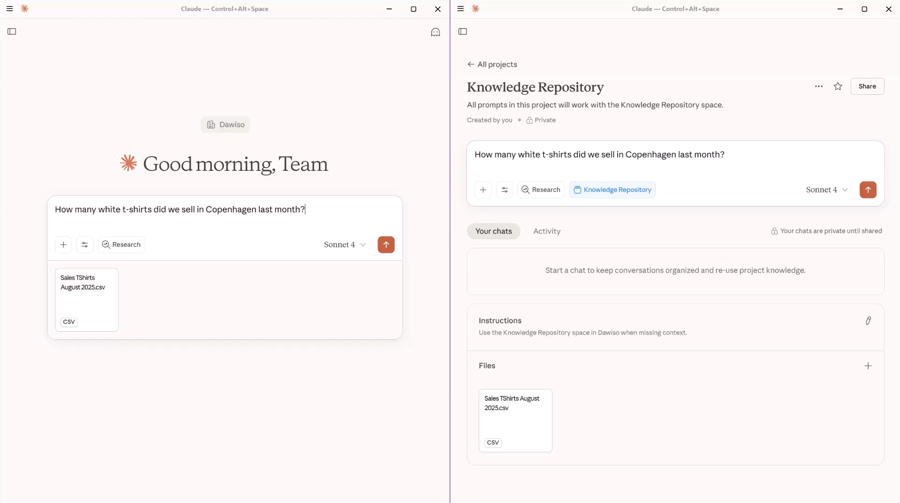The width and height of the screenshot is (900, 503).
Task: Click the Share button
Action: pos(867,86)
